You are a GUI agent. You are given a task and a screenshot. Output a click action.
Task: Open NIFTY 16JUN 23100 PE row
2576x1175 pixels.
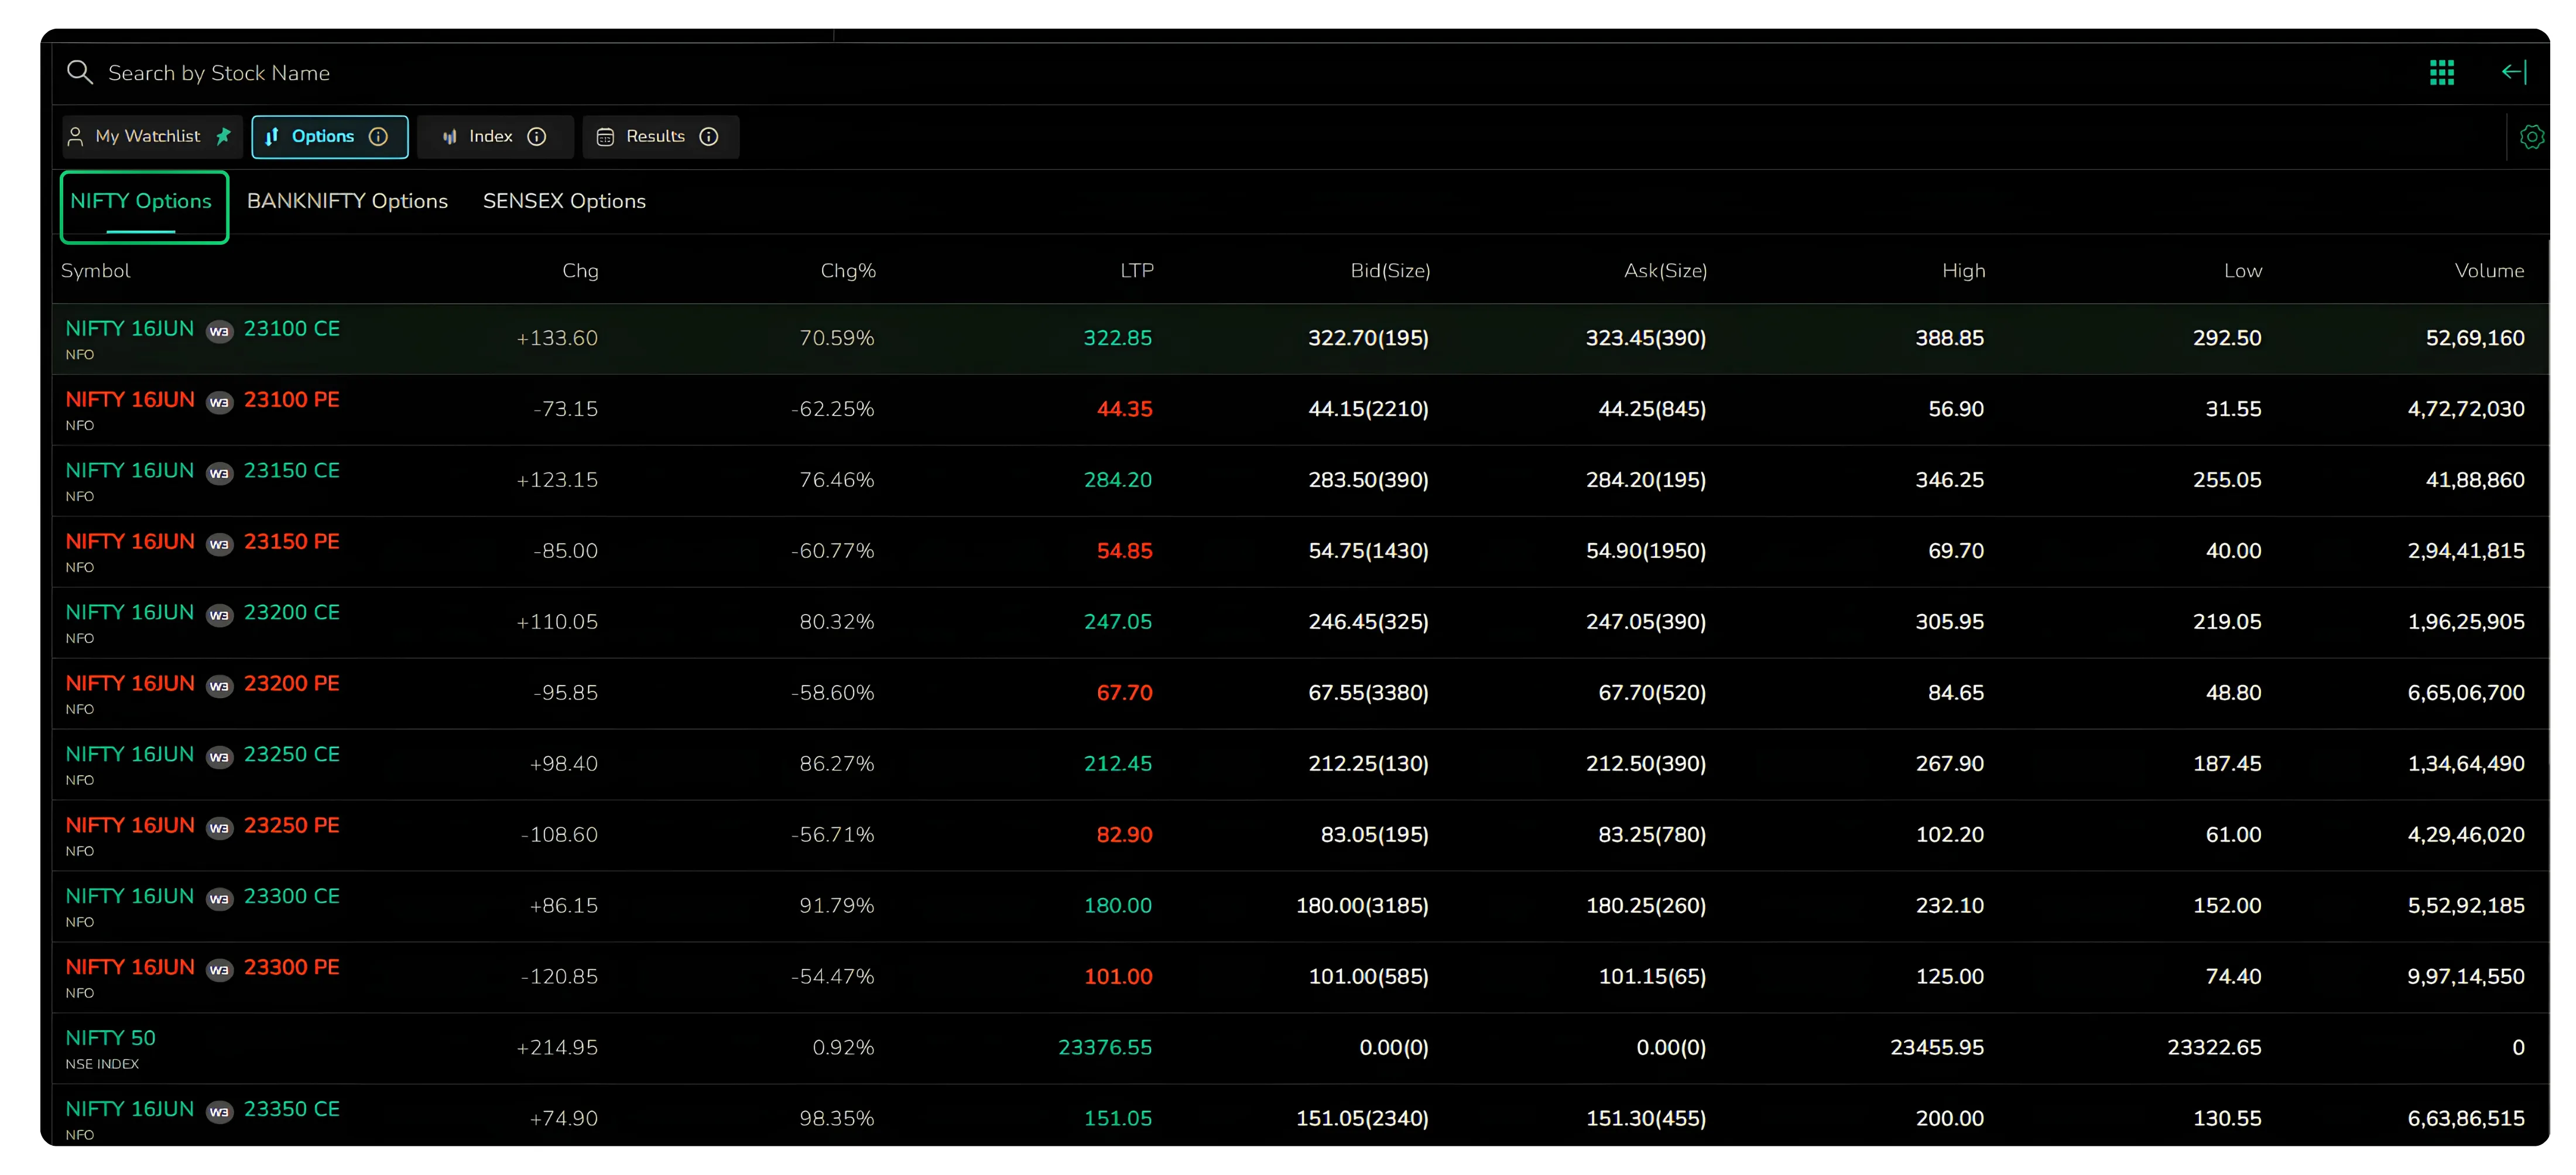(1300, 410)
